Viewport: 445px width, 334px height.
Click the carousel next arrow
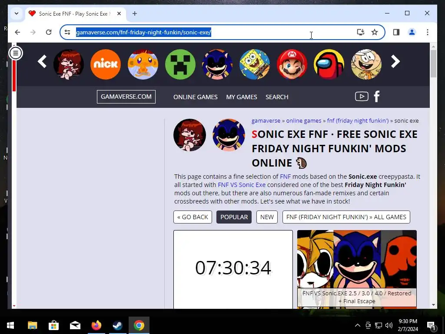[x=395, y=61]
